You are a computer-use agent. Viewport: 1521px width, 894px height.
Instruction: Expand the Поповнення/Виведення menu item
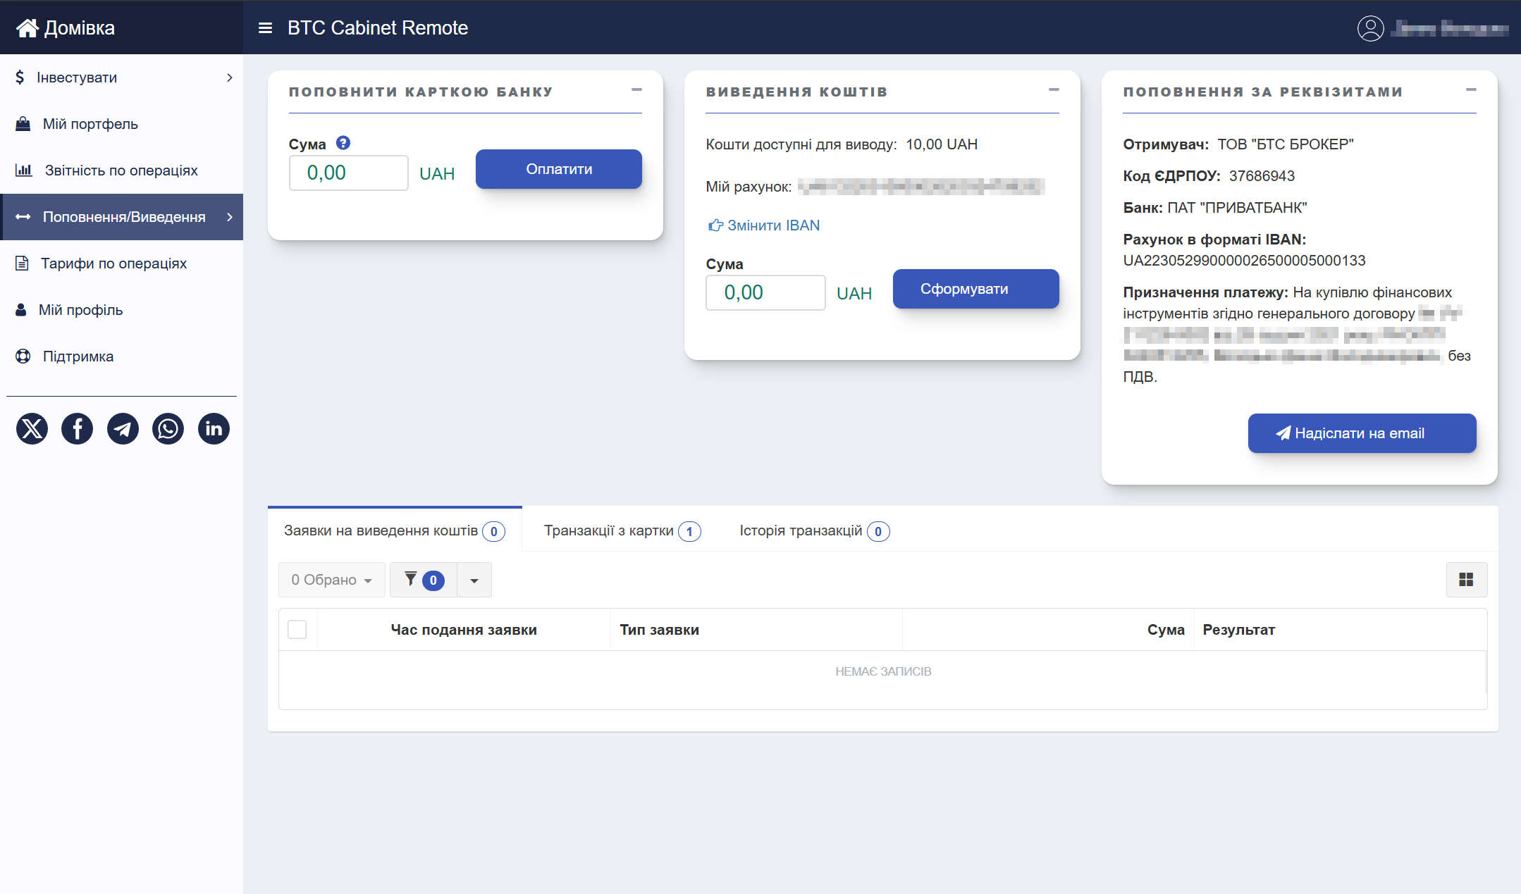pos(121,217)
